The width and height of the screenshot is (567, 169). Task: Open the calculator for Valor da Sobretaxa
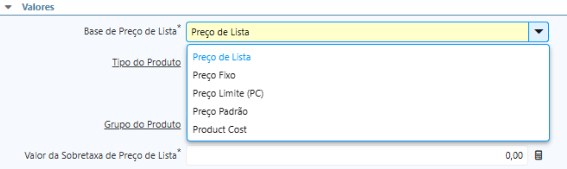(x=538, y=156)
